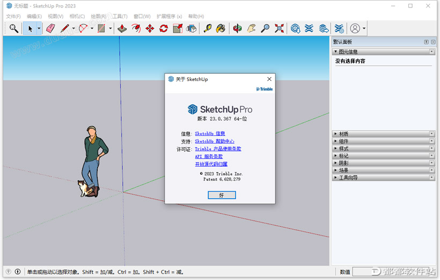The image size is (440, 280).
Task: Open Arc tool dropdown arrow
Action: point(92,28)
